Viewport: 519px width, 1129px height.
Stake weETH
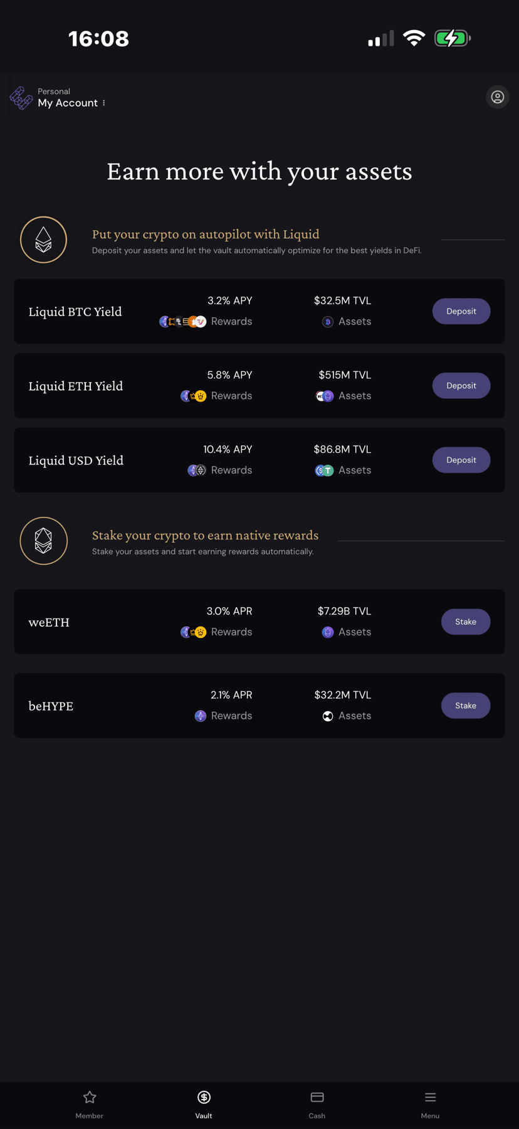click(465, 622)
